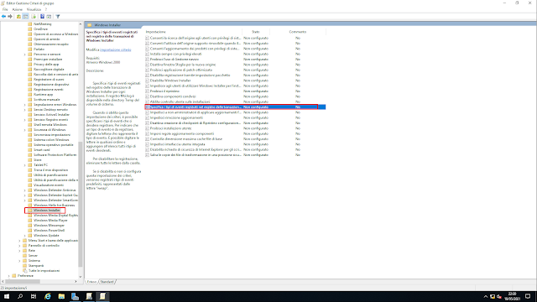Select policy 'Imponi regole aggiornamento componenti'
The width and height of the screenshot is (537, 302).
tap(182, 133)
